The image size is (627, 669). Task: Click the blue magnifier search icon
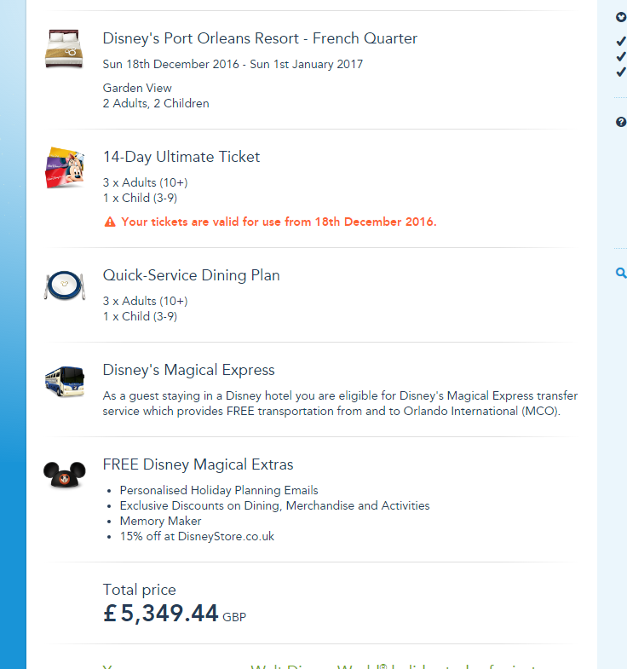click(x=621, y=273)
